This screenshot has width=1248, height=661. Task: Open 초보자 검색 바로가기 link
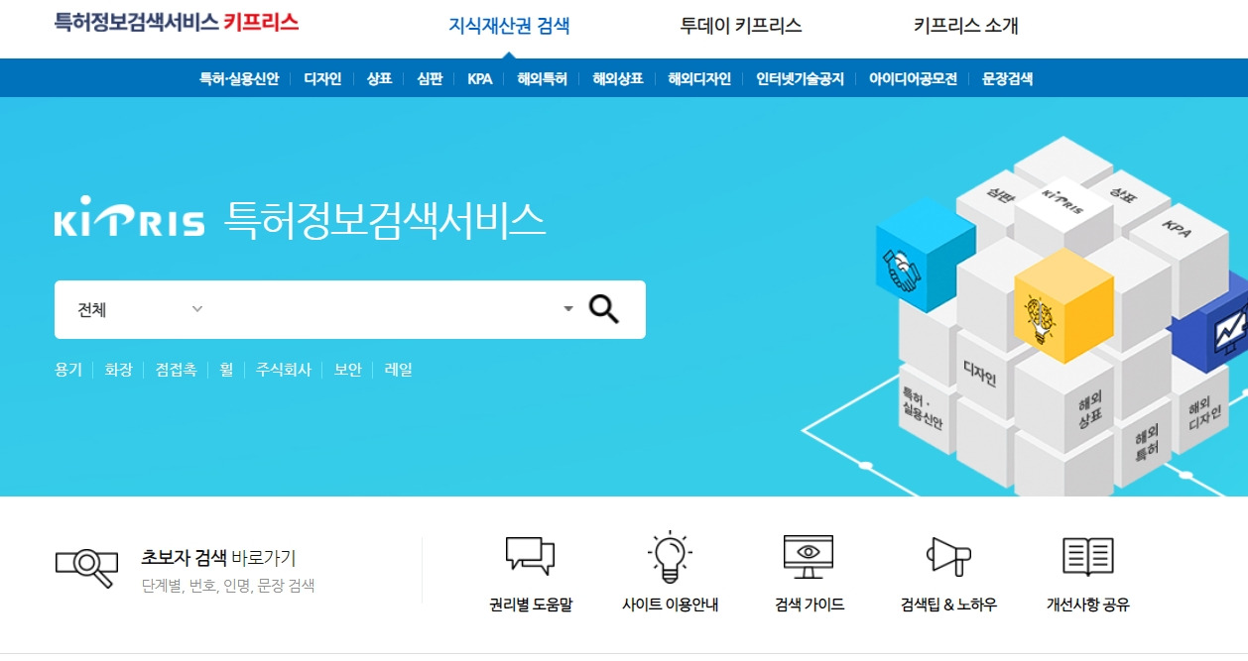(x=218, y=558)
